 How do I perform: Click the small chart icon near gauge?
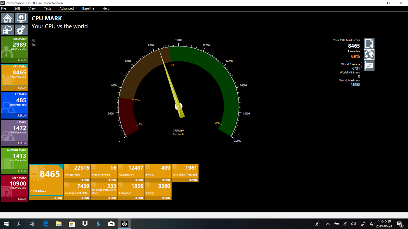[34, 45]
